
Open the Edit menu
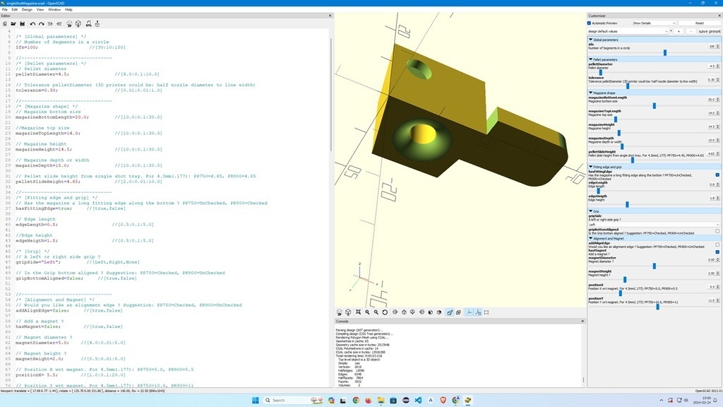pyautogui.click(x=15, y=9)
